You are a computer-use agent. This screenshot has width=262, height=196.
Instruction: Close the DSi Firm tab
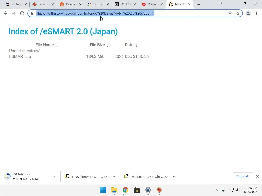pos(135,4)
